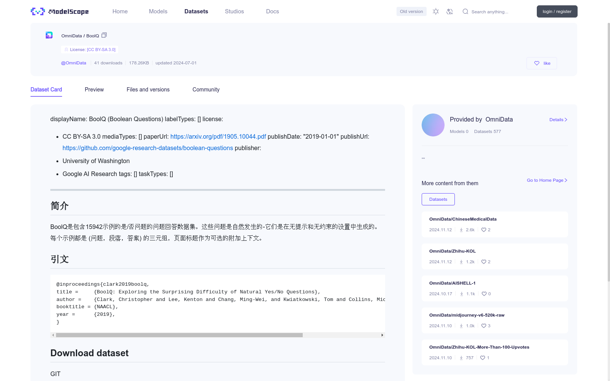Click the '引文' heading
The width and height of the screenshot is (610, 381).
coord(59,259)
